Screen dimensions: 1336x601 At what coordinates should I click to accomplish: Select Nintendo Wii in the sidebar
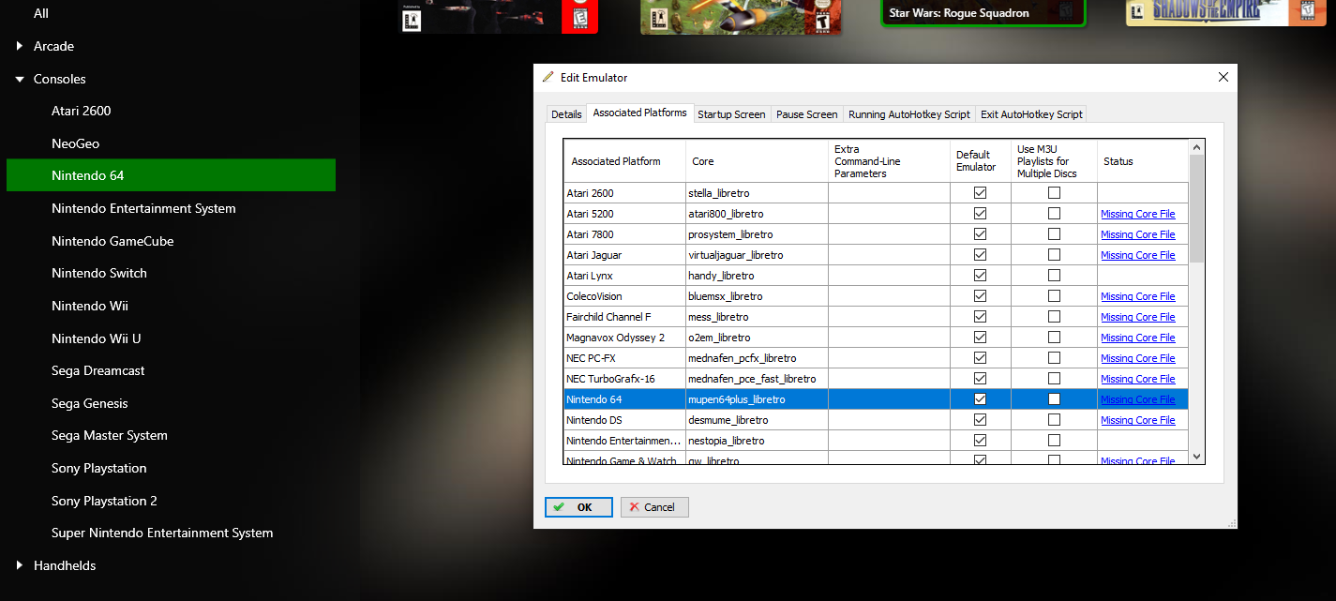[90, 306]
